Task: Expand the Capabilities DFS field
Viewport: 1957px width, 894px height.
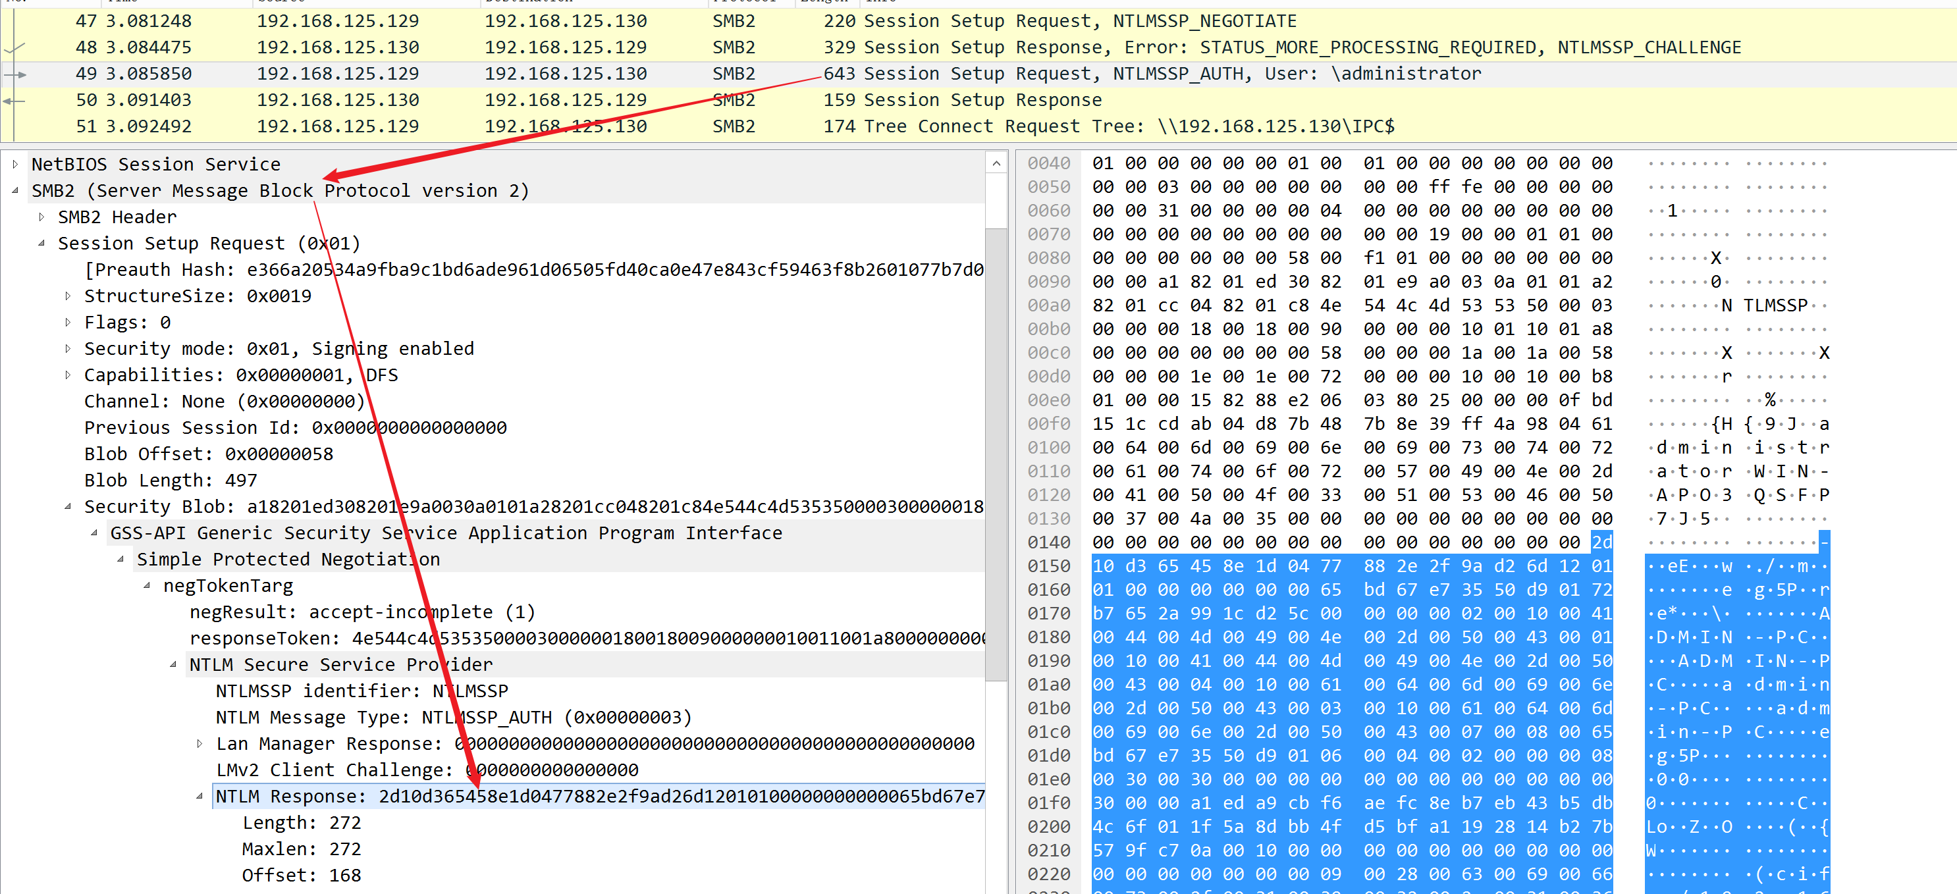Action: (68, 375)
